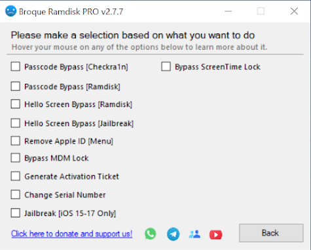Select Remove Apple ID [Menu] option
This screenshot has height=250, width=311.
point(16,141)
